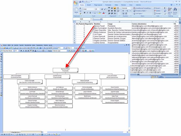
Task: Toggle bottom align in Excel Alignment group
Action: (x=115, y=8)
